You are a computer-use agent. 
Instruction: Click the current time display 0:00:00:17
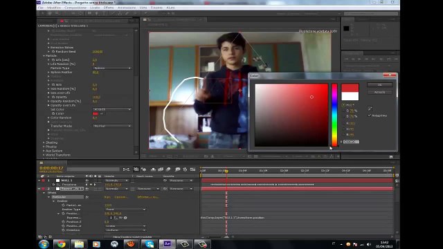click(51, 168)
